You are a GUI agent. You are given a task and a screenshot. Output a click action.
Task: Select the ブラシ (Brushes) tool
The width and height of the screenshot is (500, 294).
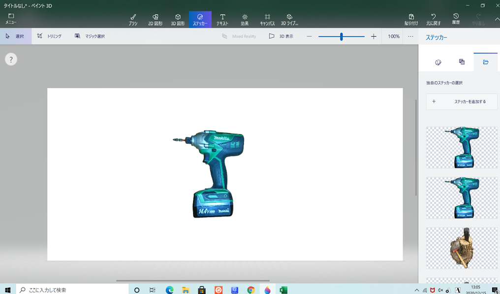tap(133, 20)
